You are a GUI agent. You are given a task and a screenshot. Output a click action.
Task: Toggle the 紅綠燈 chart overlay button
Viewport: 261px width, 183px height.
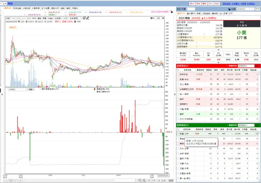point(57,18)
